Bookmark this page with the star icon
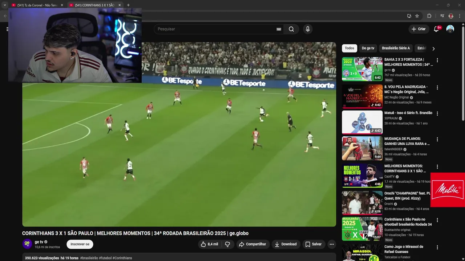Viewport: 465px width, 261px height. pyautogui.click(x=417, y=16)
